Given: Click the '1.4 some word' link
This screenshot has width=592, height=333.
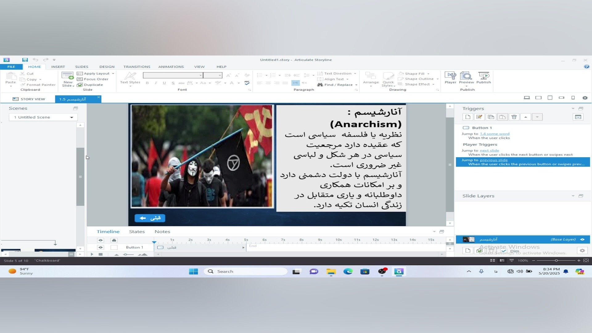Looking at the screenshot, I should (495, 134).
